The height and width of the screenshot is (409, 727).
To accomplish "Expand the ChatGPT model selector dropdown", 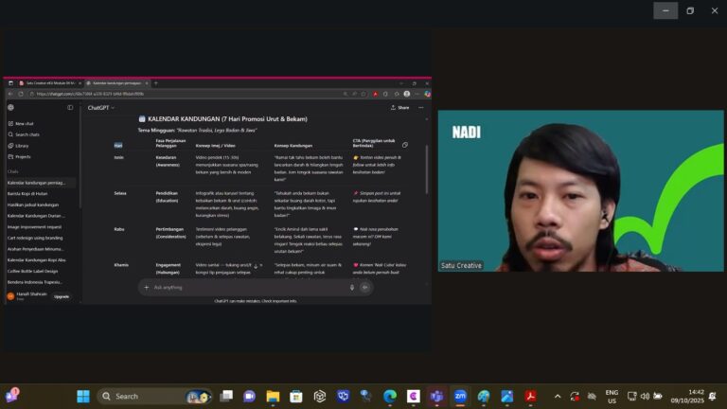I will (x=101, y=108).
